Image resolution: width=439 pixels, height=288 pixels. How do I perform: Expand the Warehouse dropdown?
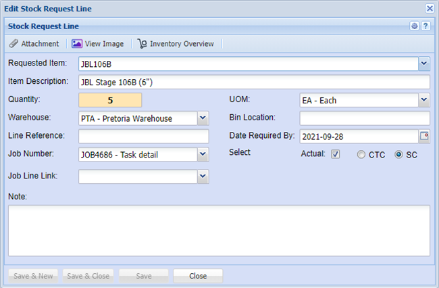(x=203, y=118)
